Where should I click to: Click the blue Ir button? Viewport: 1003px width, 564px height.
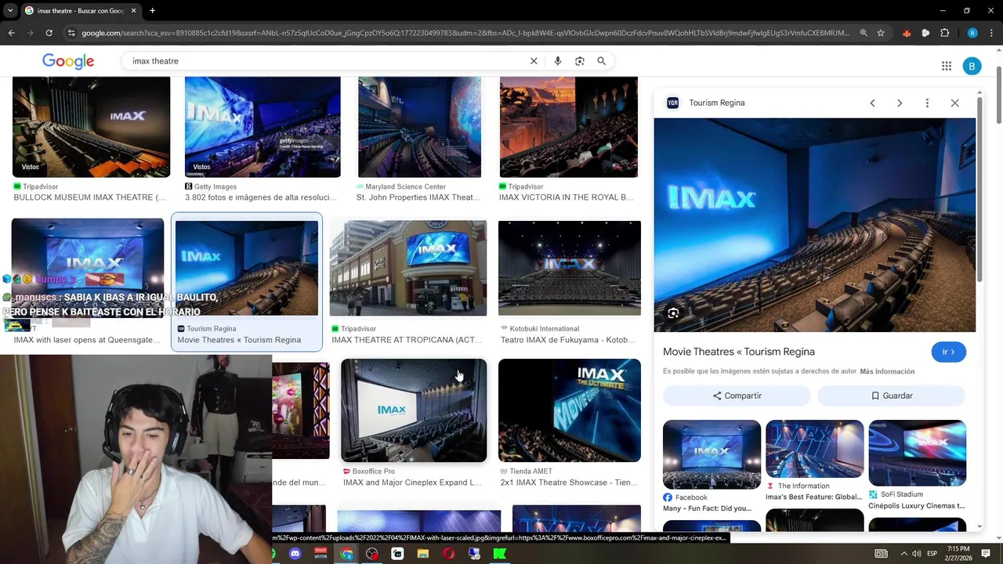948,352
